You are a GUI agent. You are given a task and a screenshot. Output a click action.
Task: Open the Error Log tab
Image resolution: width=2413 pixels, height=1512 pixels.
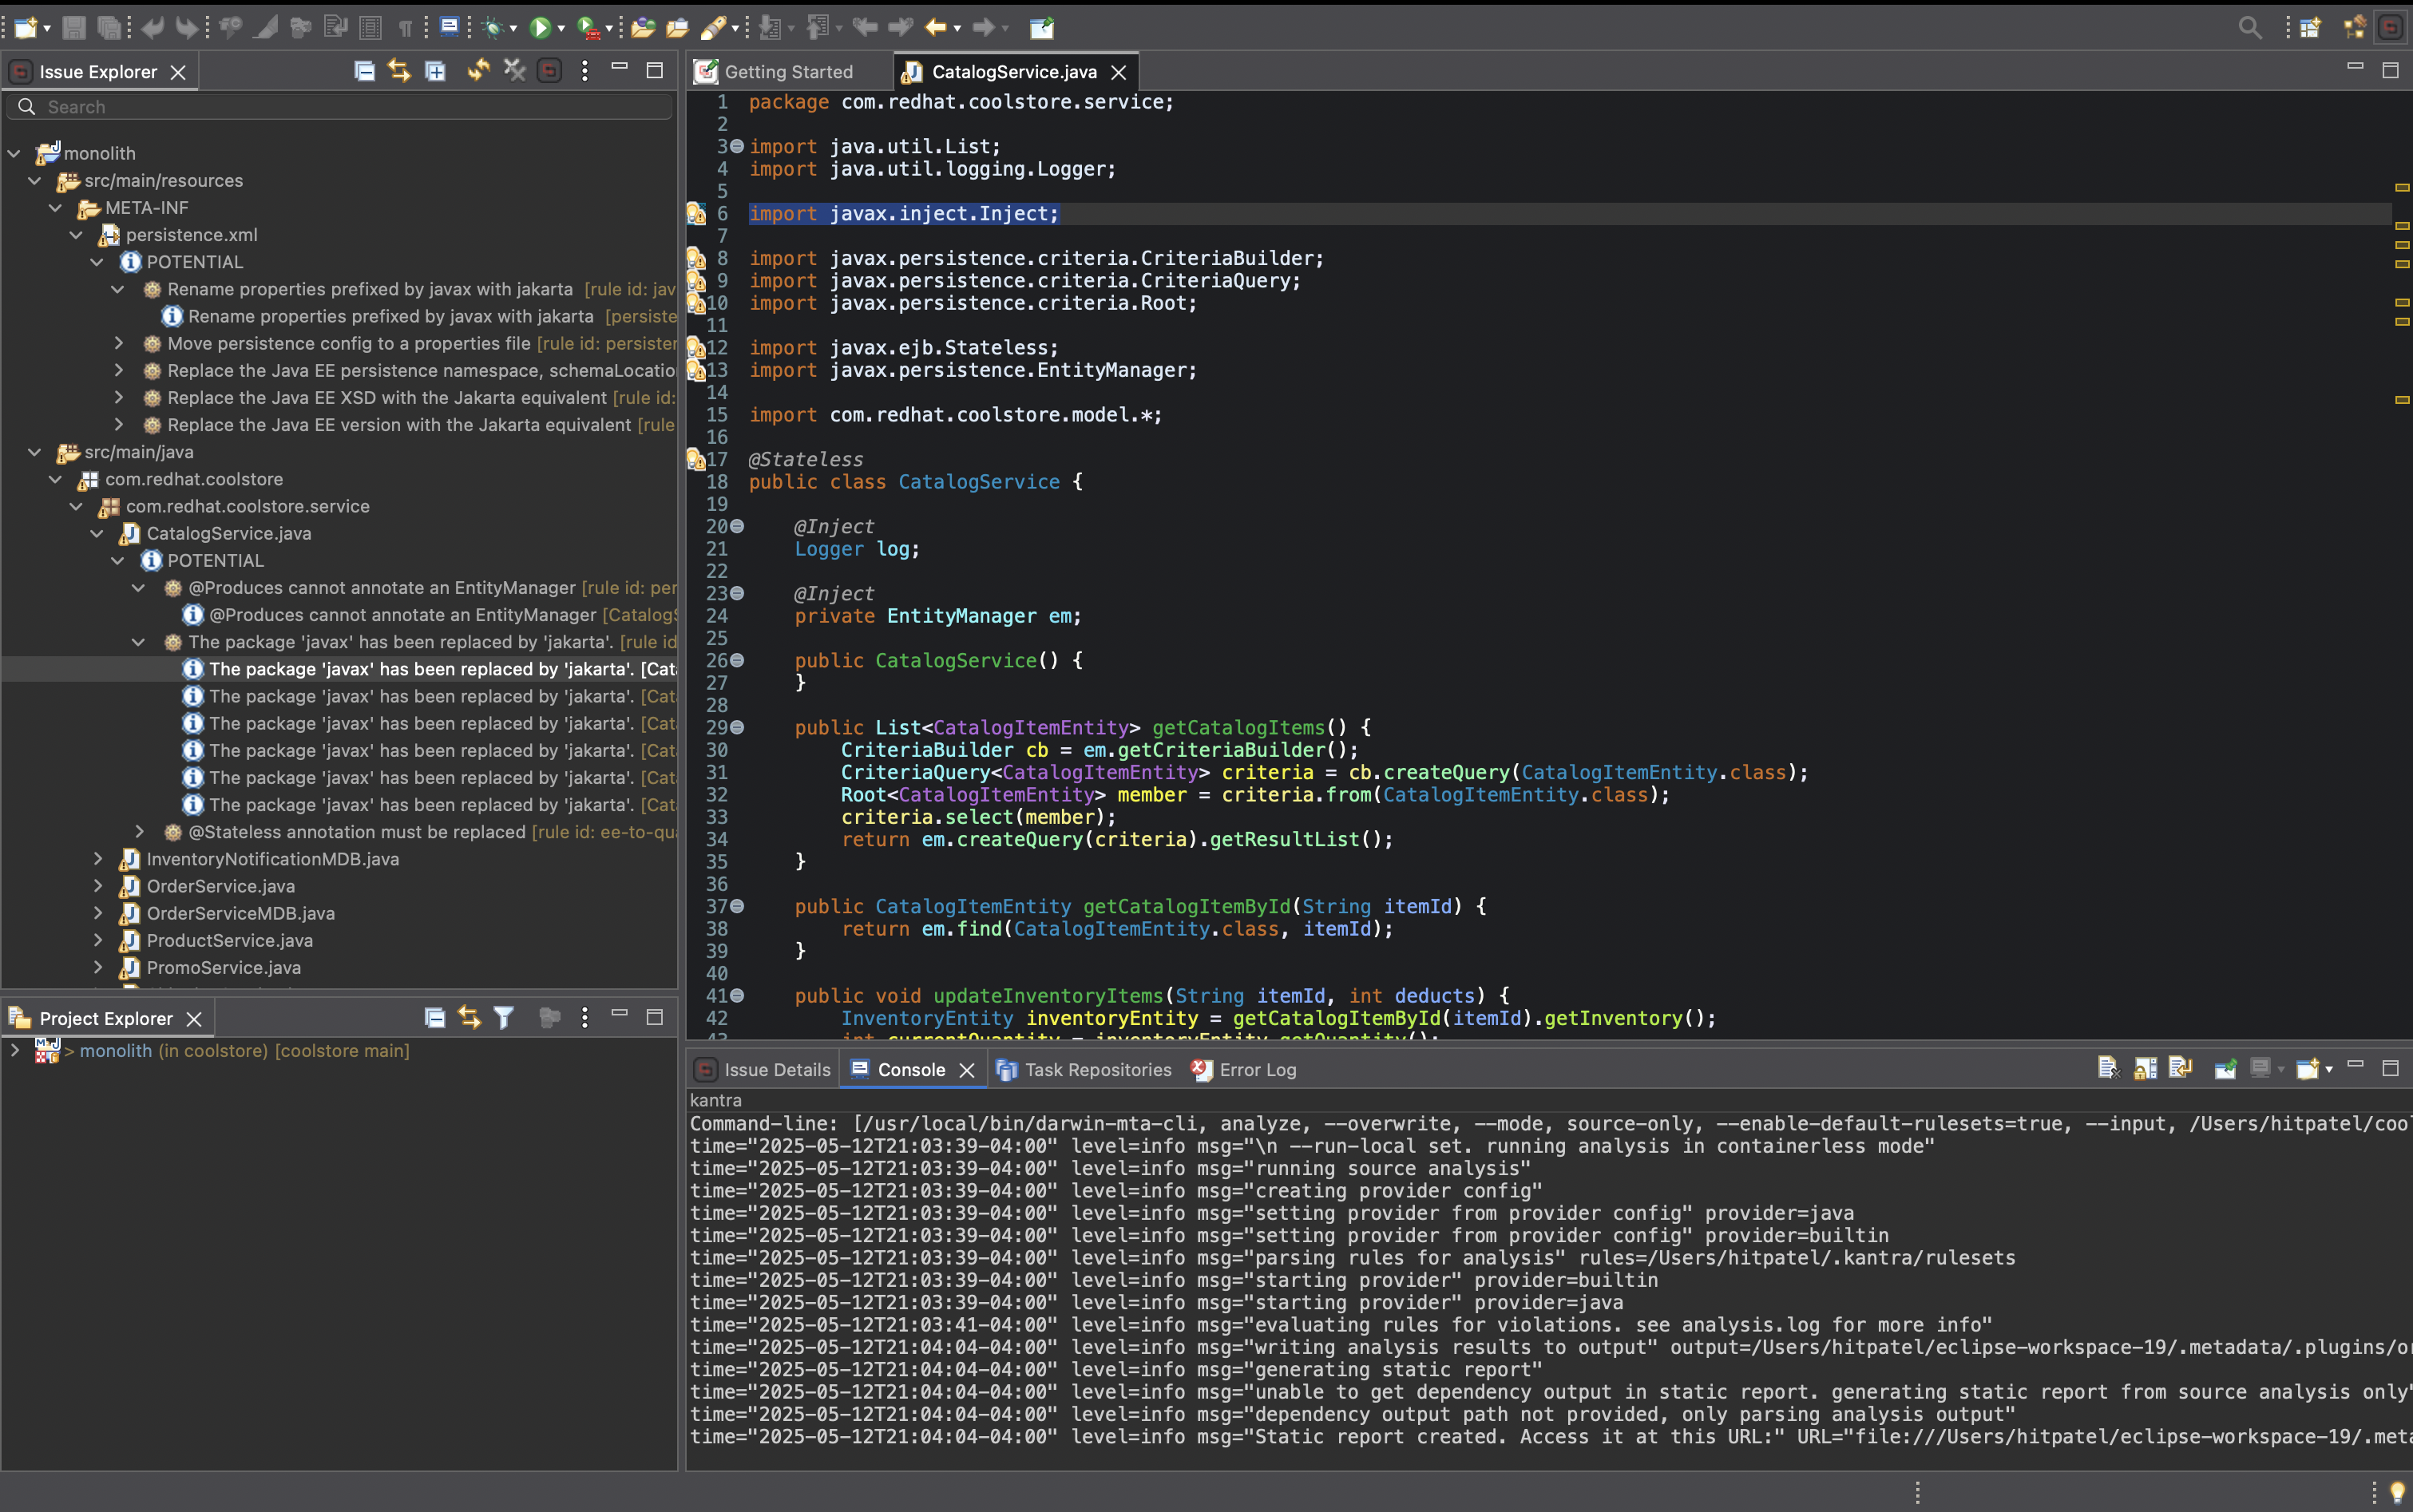(x=1256, y=1070)
